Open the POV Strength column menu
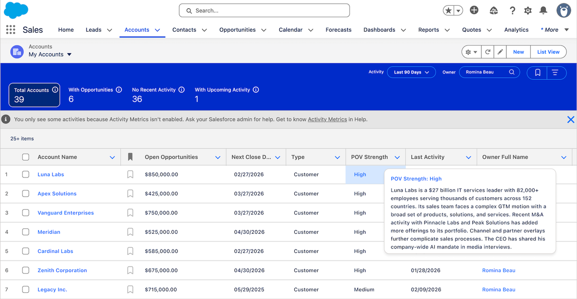 click(x=397, y=157)
